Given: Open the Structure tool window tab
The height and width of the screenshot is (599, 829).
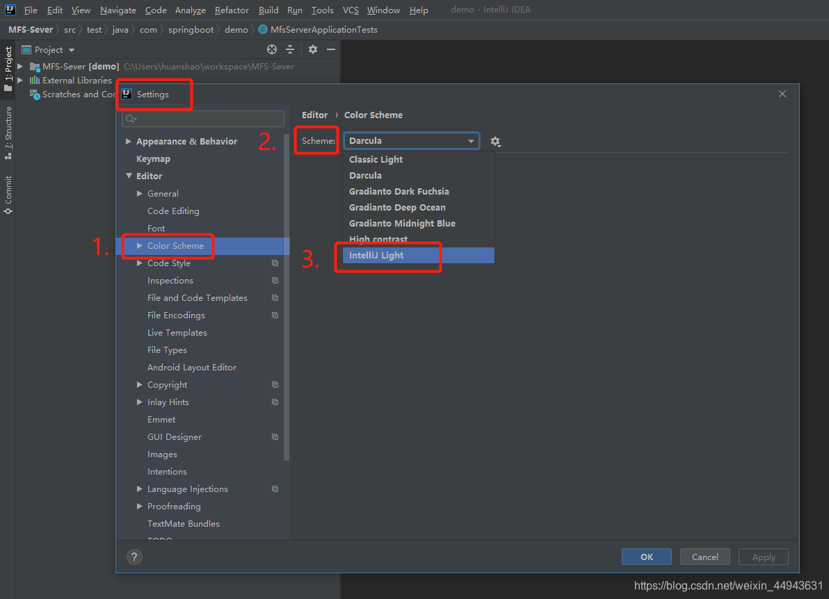Looking at the screenshot, I should 8,133.
